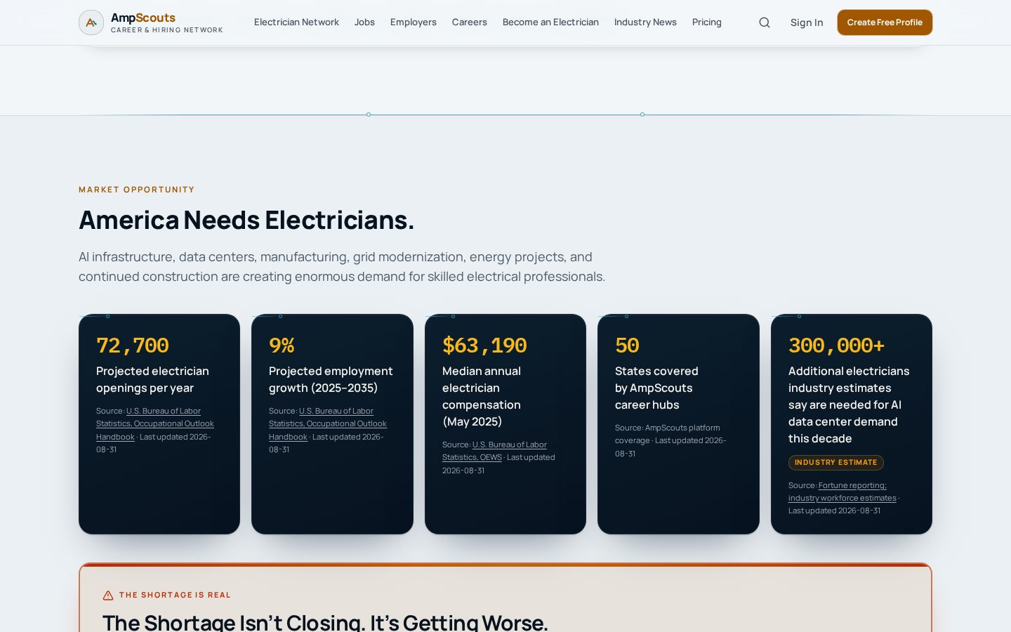1011x632 pixels.
Task: Click the warning triangle icon by The Shortage Is Real
Action: pyautogui.click(x=108, y=595)
